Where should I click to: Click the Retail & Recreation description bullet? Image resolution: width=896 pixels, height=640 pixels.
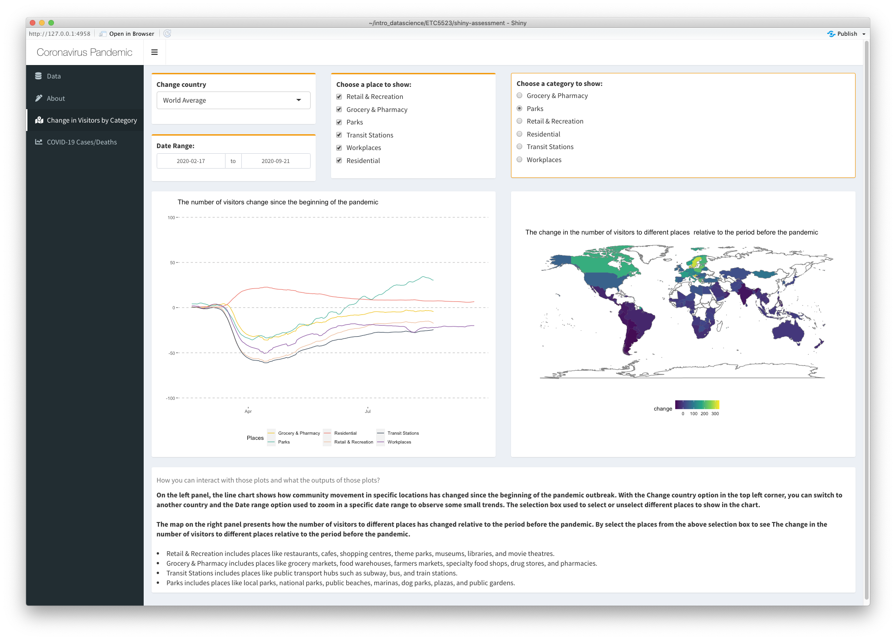(x=360, y=554)
